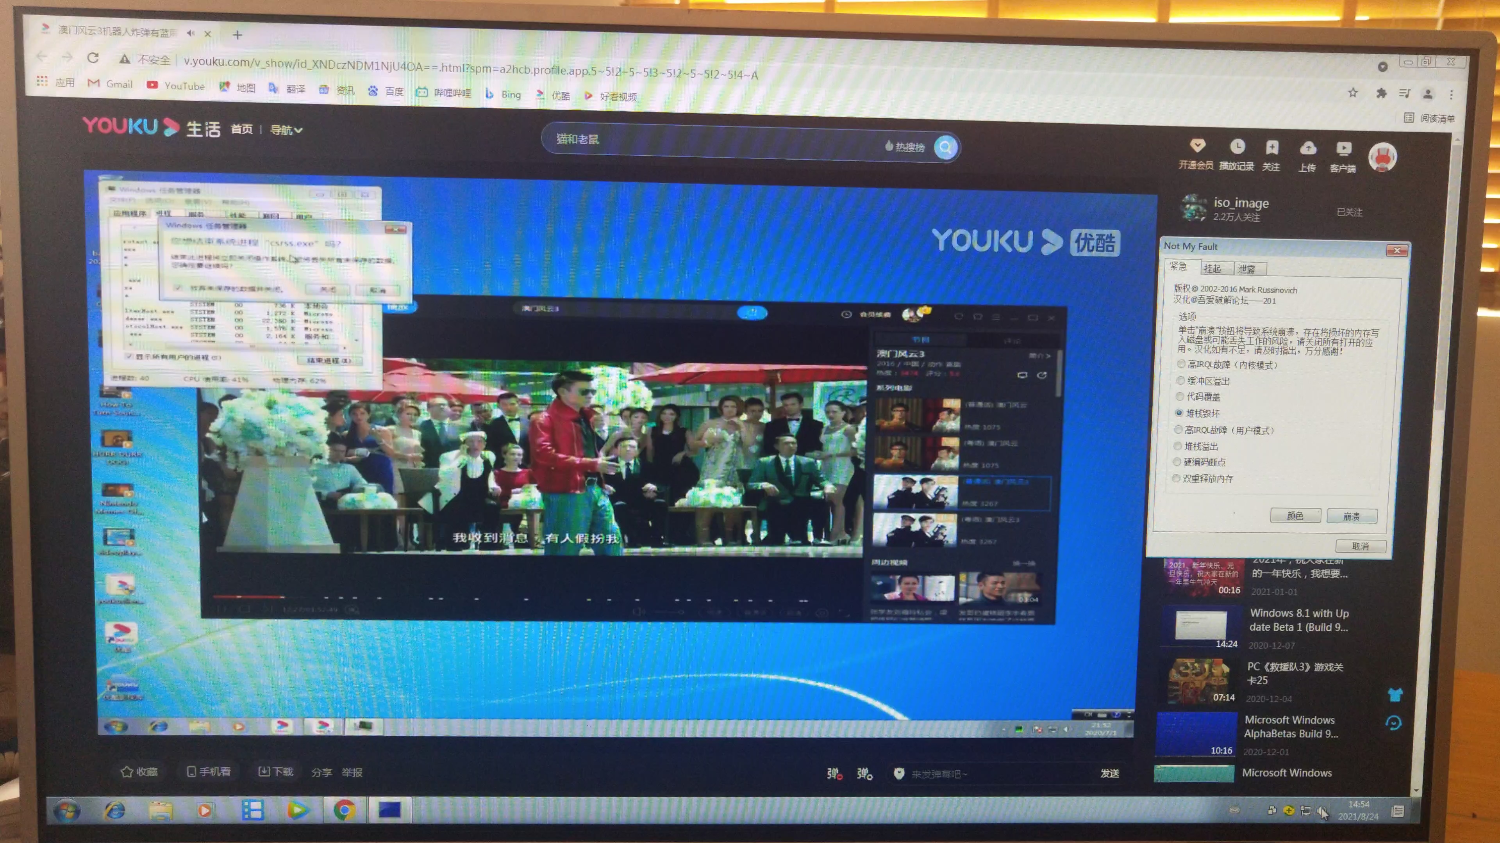This screenshot has width=1500, height=843.
Task: Open the 地图 maps bookmark
Action: pyautogui.click(x=237, y=87)
